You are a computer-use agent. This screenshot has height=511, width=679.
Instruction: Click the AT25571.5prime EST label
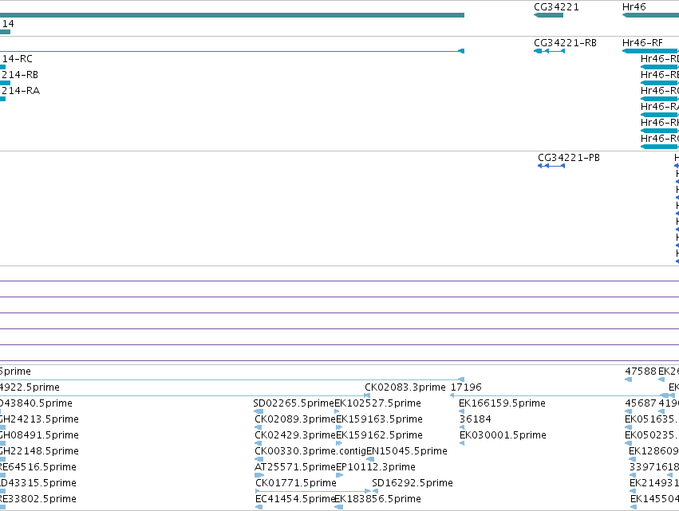coord(295,467)
